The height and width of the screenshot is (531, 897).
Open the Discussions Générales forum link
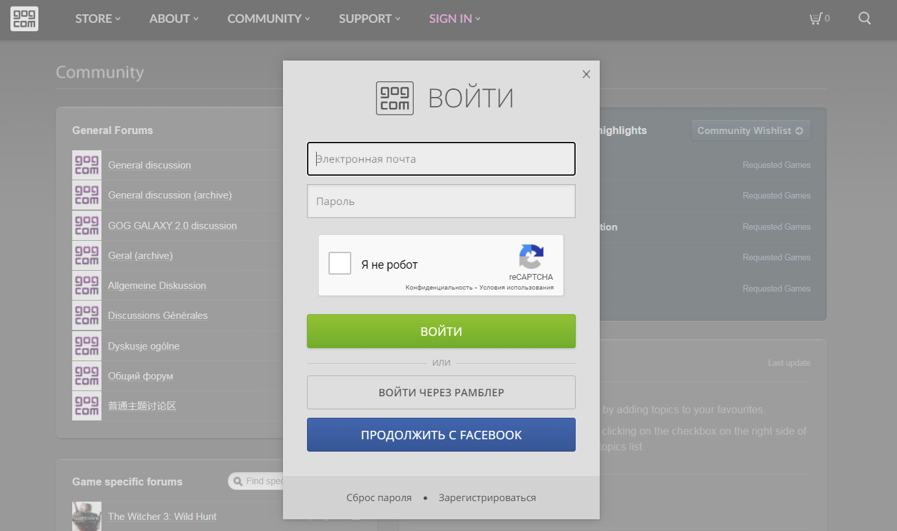[158, 316]
